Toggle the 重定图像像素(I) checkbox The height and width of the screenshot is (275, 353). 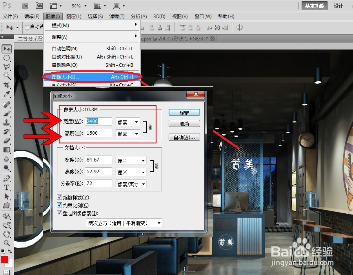click(60, 213)
